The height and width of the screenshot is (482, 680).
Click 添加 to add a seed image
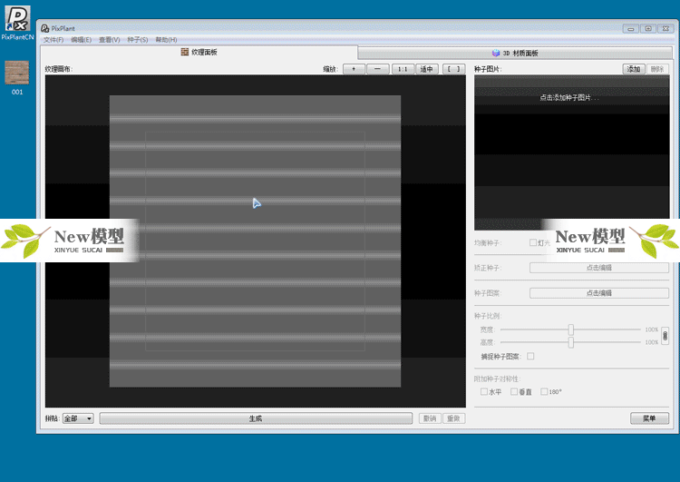point(633,69)
